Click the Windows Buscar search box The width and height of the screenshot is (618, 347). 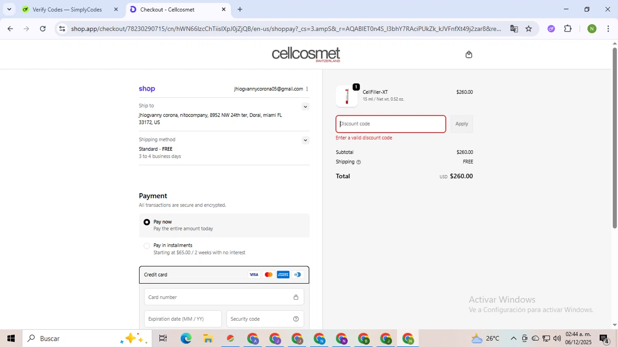tap(87, 338)
